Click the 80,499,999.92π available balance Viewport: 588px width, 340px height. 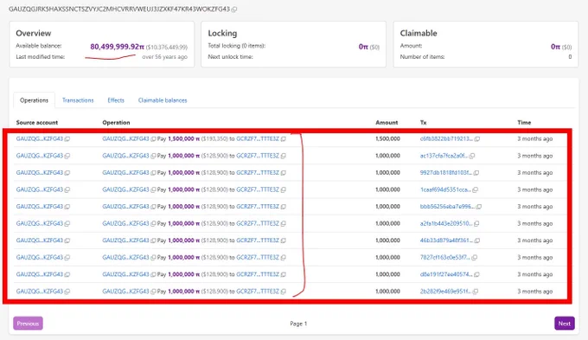pos(117,47)
